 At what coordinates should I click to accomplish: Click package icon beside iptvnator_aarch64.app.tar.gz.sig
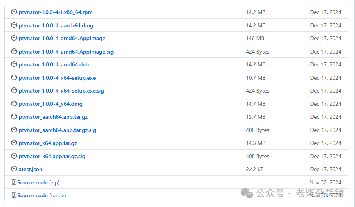click(x=14, y=130)
